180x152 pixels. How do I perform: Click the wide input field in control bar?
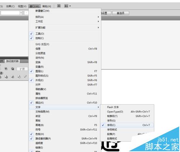(x=10, y=13)
